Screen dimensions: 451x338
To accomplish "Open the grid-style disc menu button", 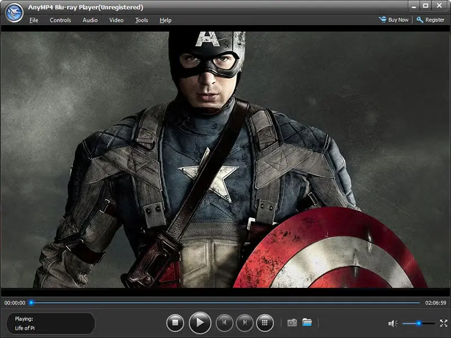I will pyautogui.click(x=265, y=323).
